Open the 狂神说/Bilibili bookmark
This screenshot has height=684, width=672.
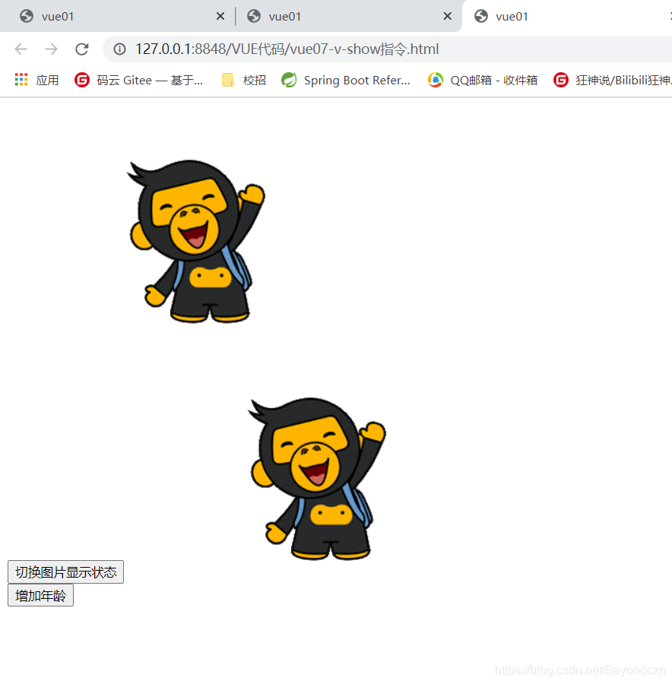coord(612,81)
